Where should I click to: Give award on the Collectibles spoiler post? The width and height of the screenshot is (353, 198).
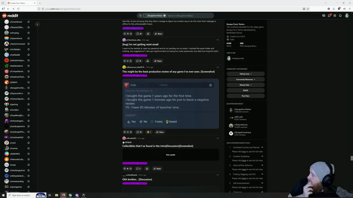pyautogui.click(x=147, y=169)
